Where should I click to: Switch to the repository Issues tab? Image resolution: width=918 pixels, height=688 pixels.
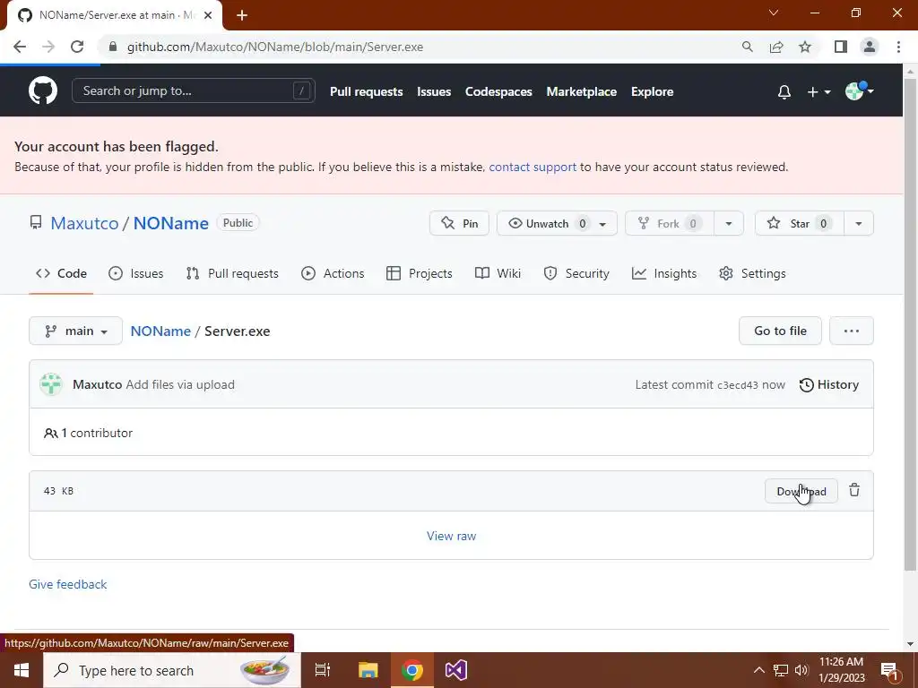[x=136, y=274]
